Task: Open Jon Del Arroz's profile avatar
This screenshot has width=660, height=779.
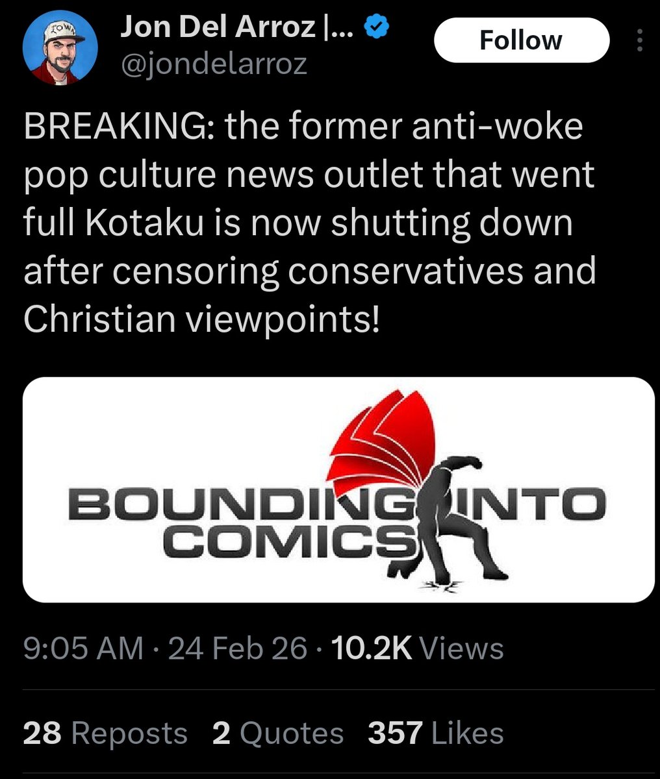Action: pos(60,48)
